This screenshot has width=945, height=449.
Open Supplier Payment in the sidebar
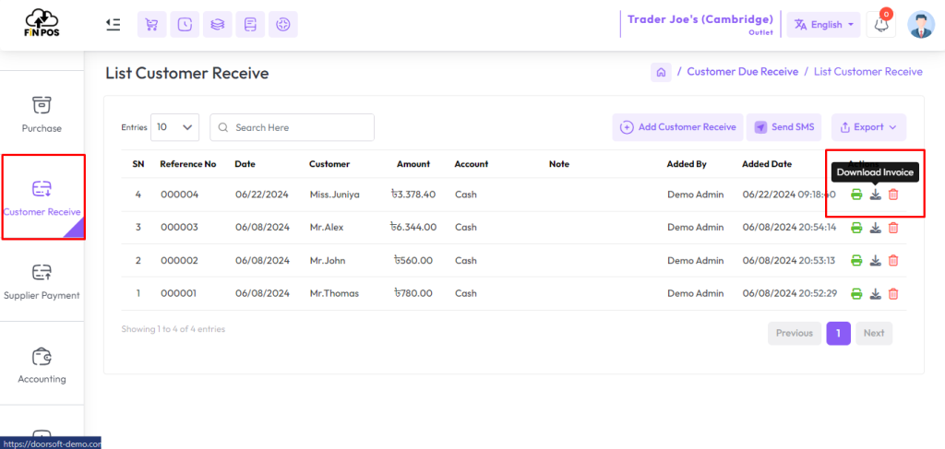42,282
